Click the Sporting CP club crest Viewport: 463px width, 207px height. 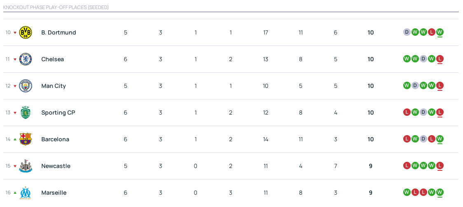pyautogui.click(x=26, y=113)
